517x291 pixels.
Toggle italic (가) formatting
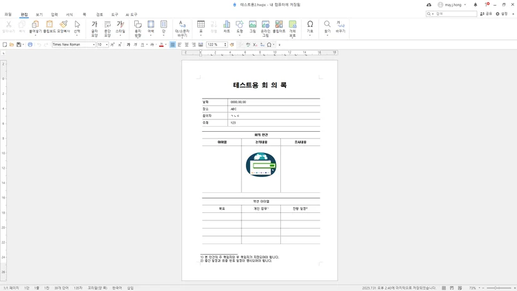pyautogui.click(x=135, y=44)
